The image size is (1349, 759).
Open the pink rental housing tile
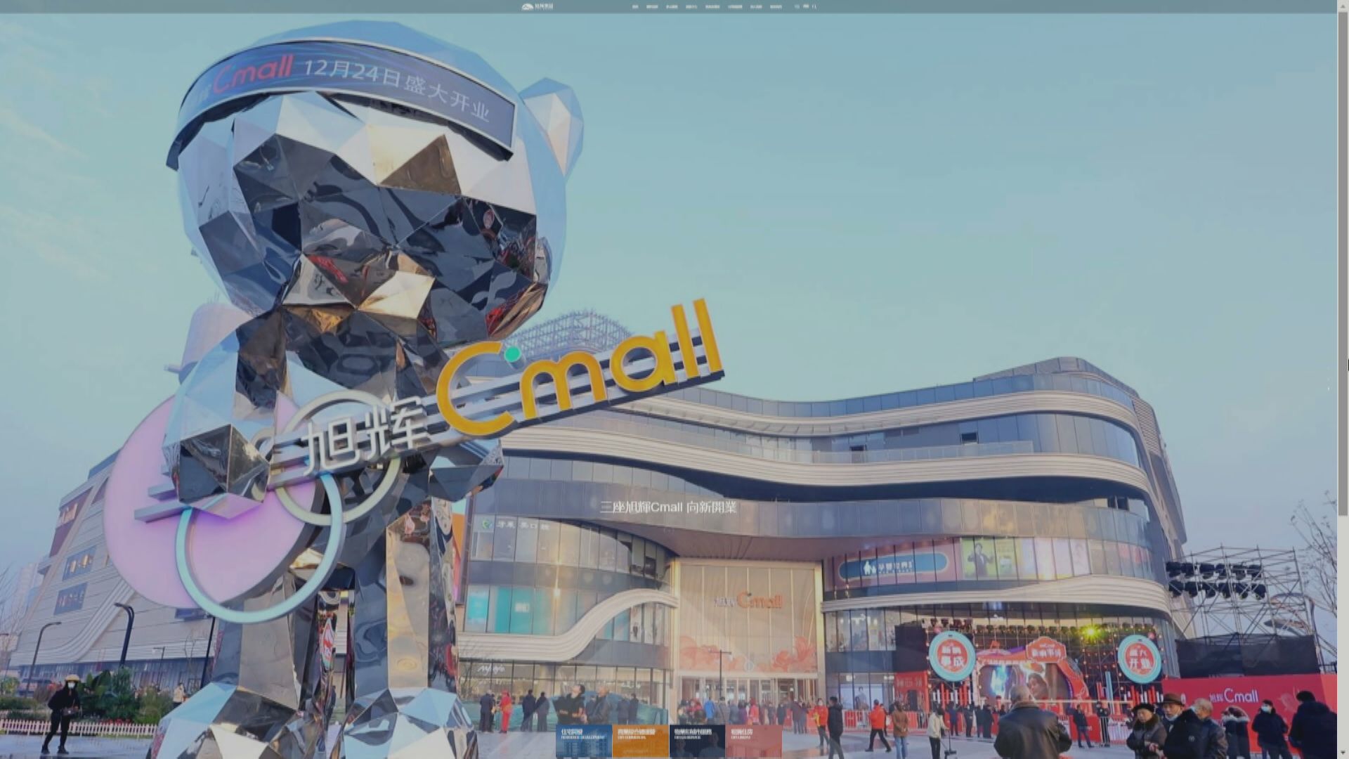tap(753, 741)
